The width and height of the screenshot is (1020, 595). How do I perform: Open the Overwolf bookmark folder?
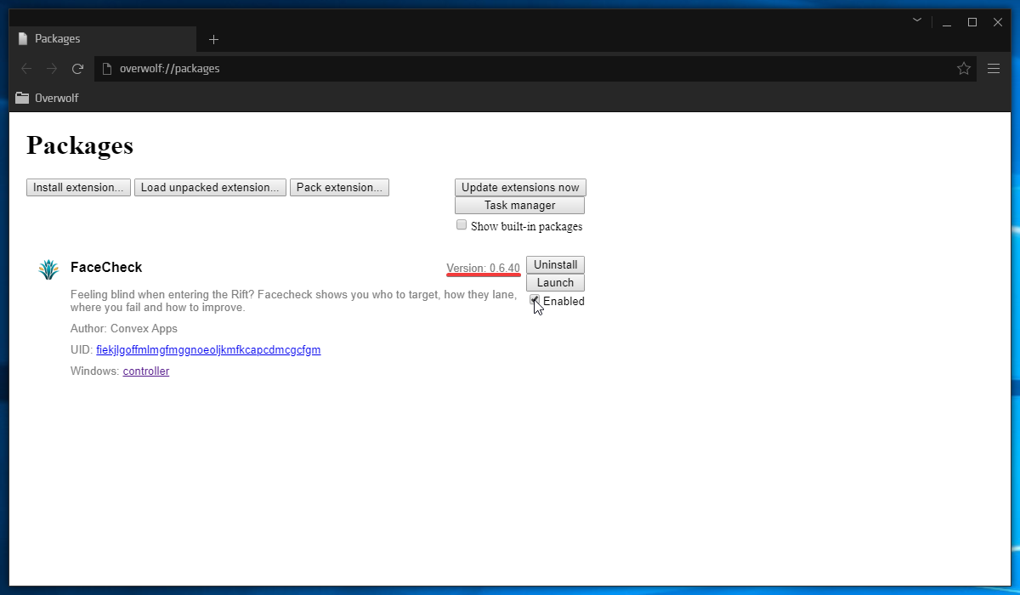pyautogui.click(x=47, y=98)
